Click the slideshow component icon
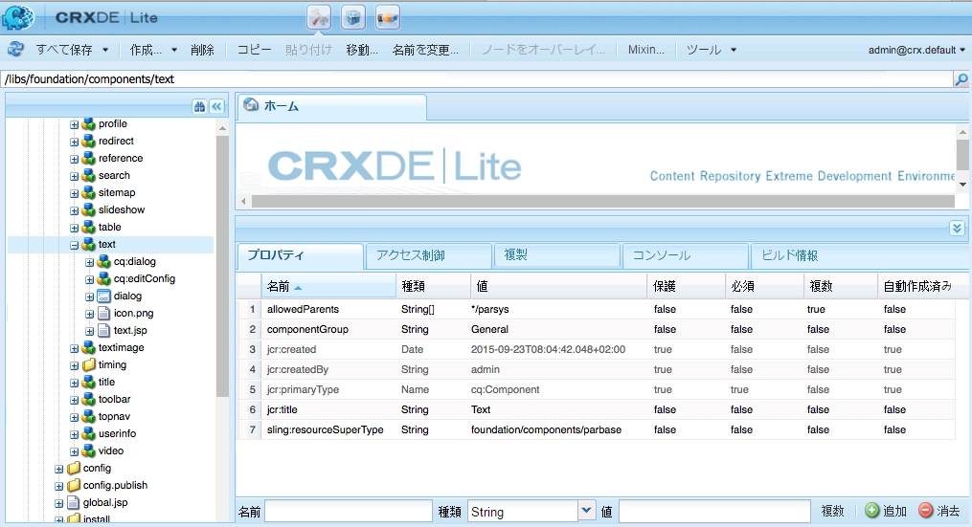Screen dimensions: 972x527 (89, 209)
